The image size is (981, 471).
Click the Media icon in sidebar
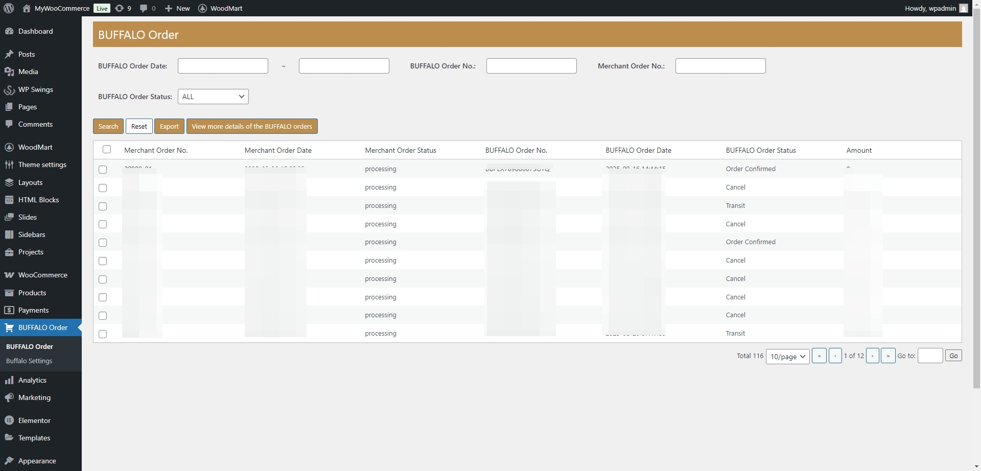[9, 72]
